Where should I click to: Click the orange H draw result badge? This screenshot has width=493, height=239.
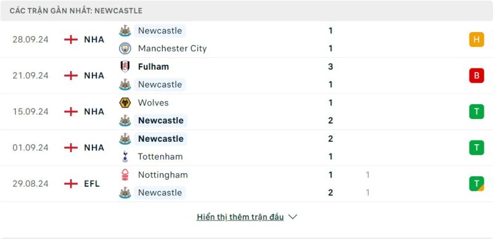coord(476,39)
